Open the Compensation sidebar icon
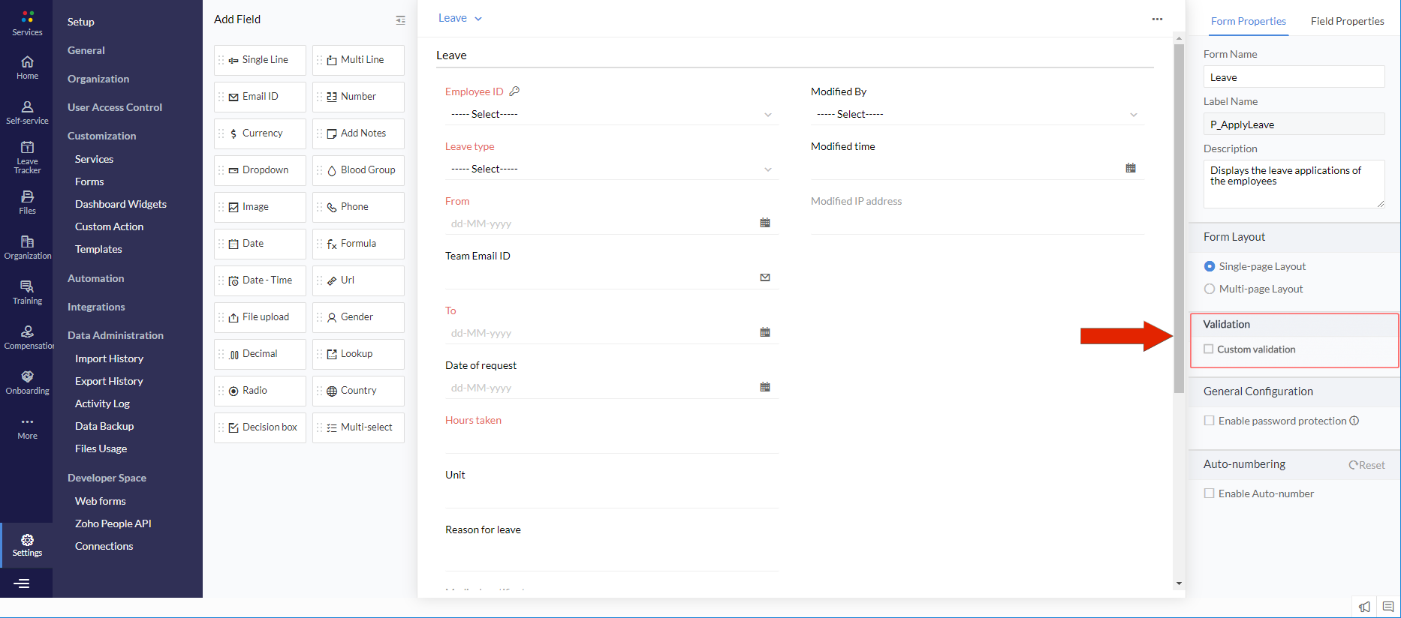 (x=27, y=337)
